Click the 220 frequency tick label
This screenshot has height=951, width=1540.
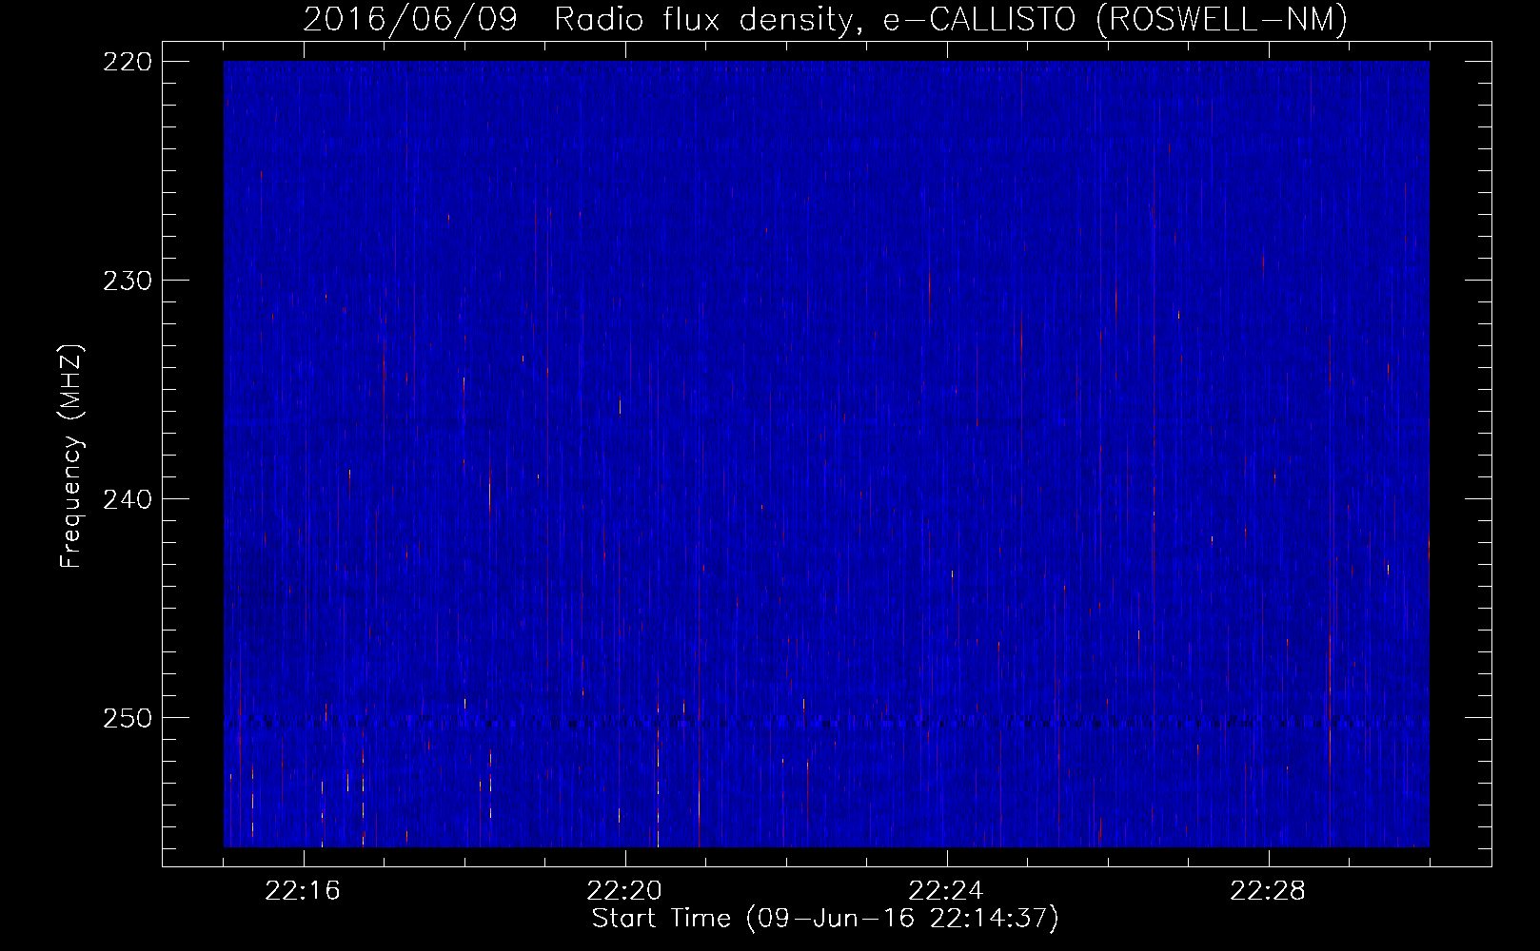click(x=128, y=62)
